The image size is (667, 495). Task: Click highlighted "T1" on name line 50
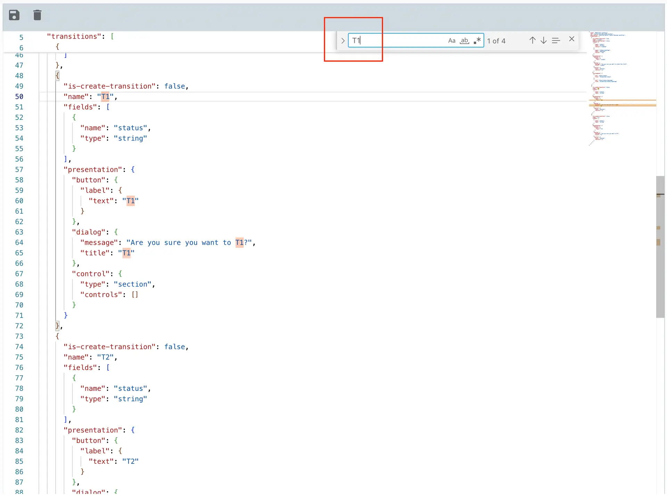(x=105, y=97)
